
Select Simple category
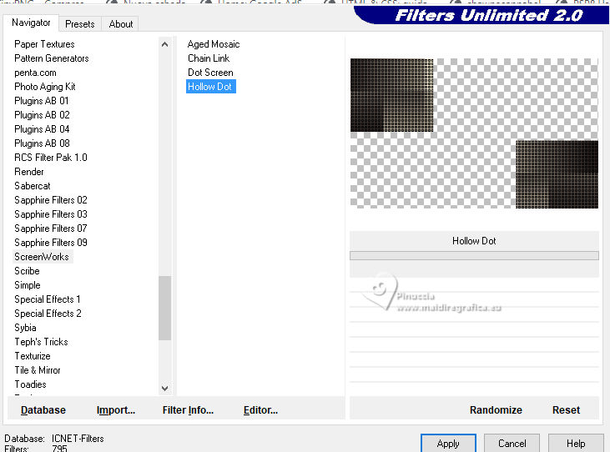tap(28, 285)
